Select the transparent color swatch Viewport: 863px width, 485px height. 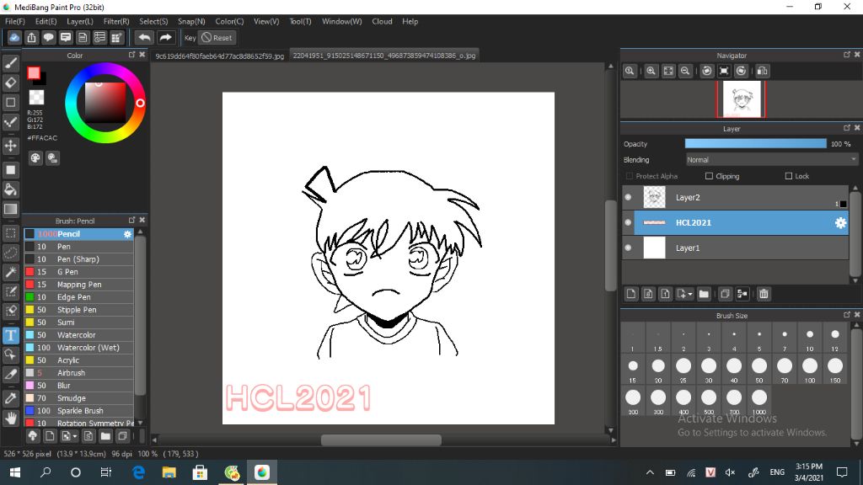pyautogui.click(x=36, y=98)
